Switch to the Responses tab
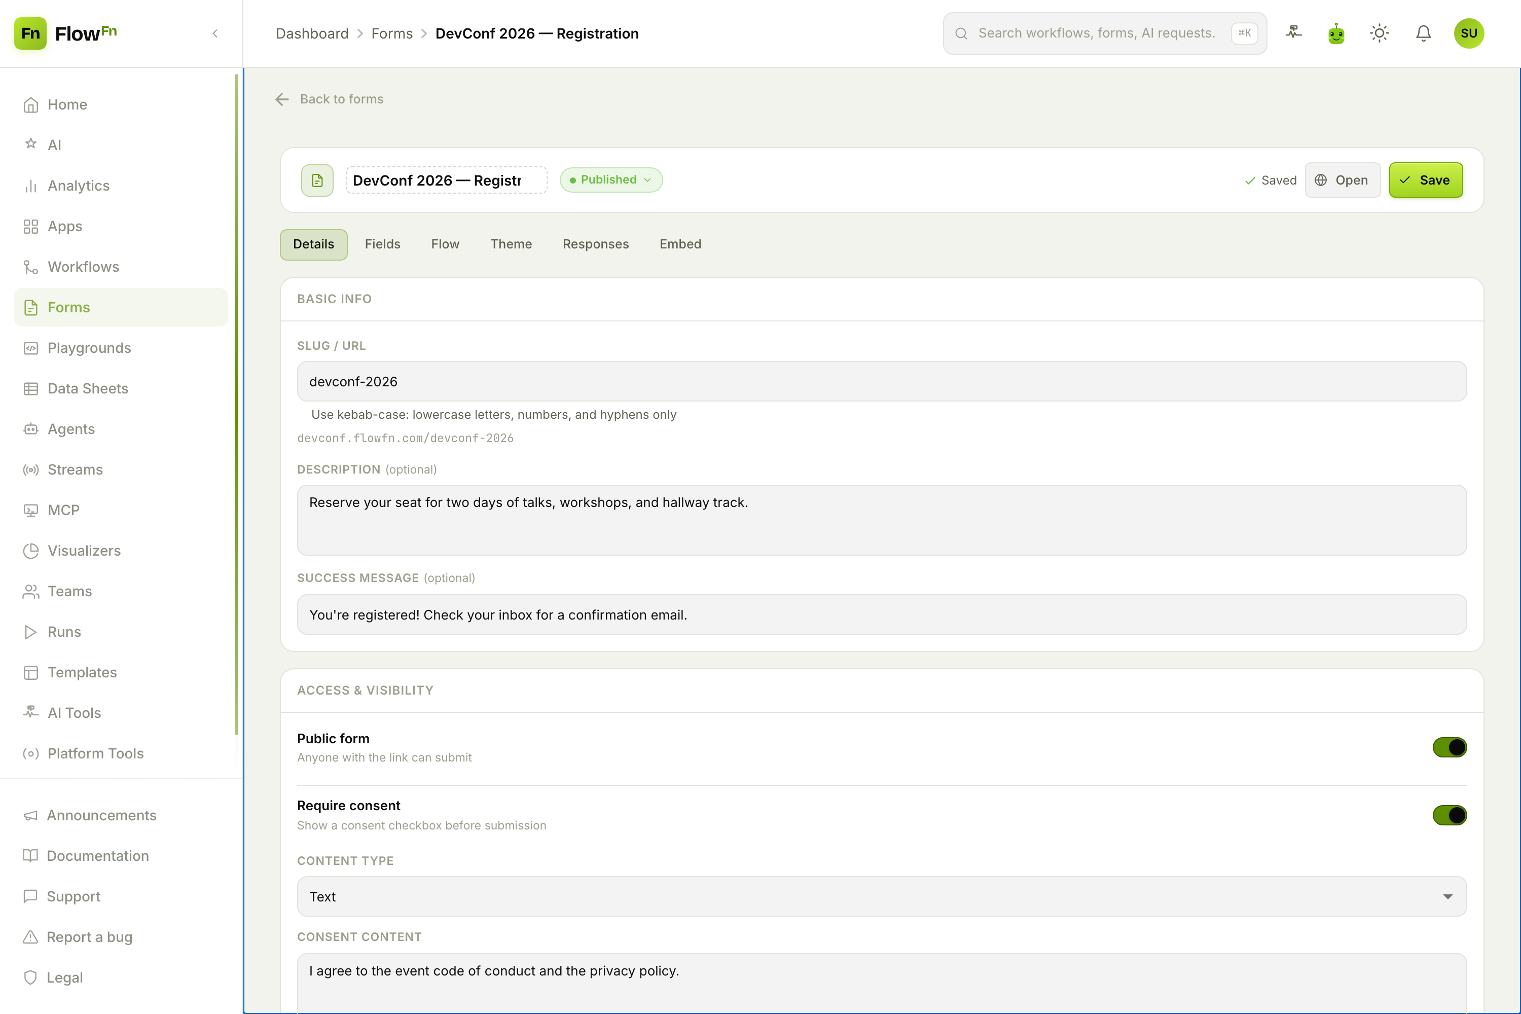The height and width of the screenshot is (1014, 1521). pos(596,244)
